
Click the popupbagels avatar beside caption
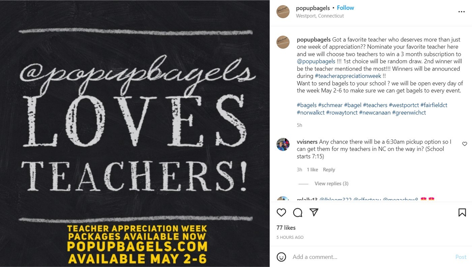point(283,42)
